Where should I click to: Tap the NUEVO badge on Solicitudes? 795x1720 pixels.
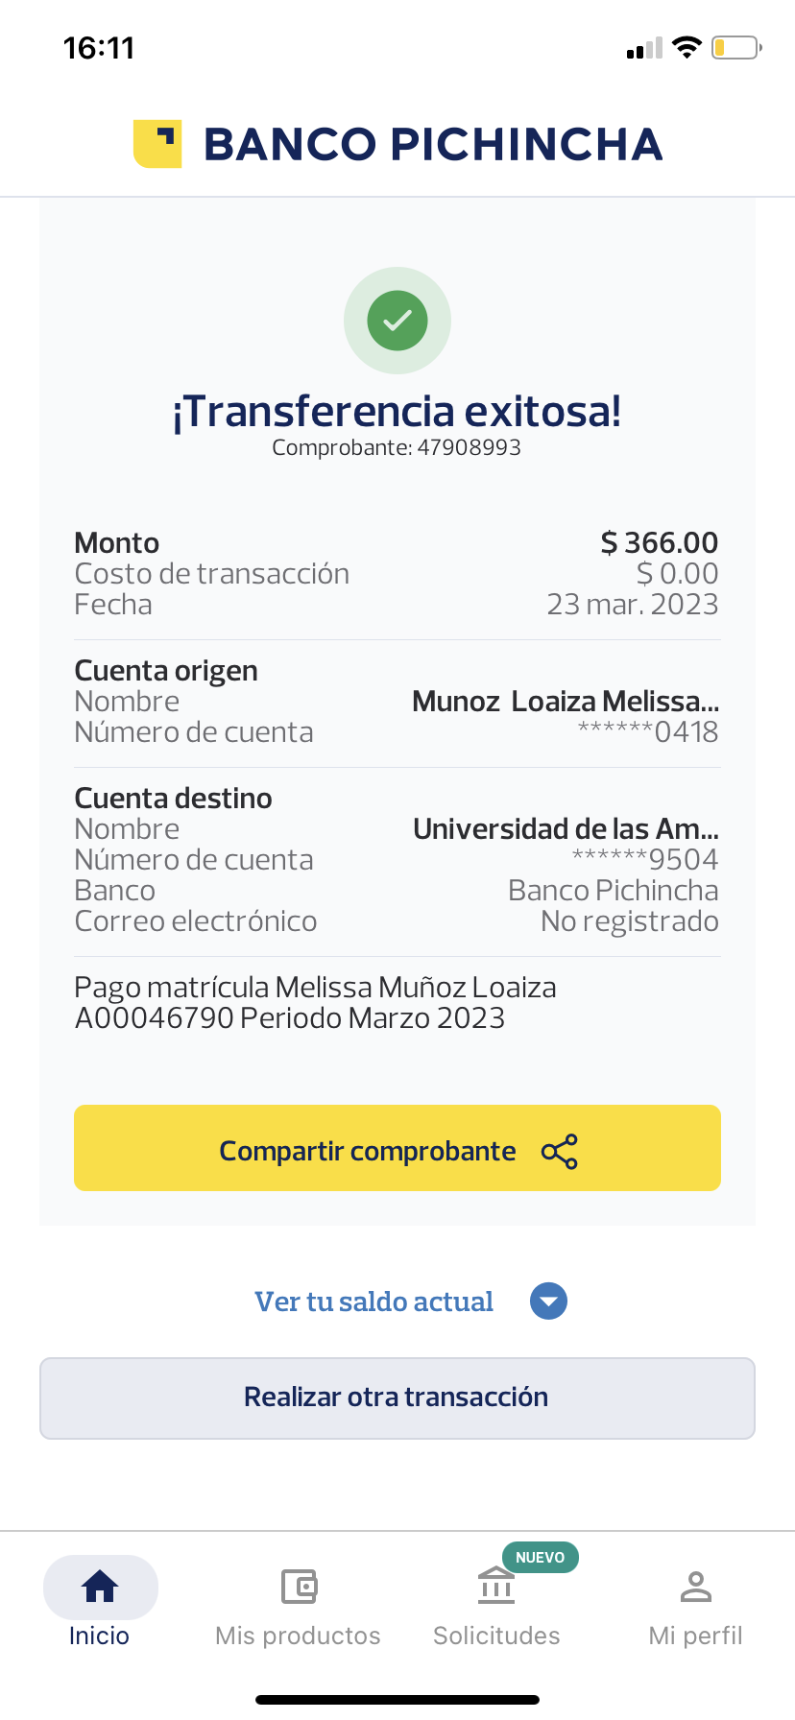pos(540,1557)
